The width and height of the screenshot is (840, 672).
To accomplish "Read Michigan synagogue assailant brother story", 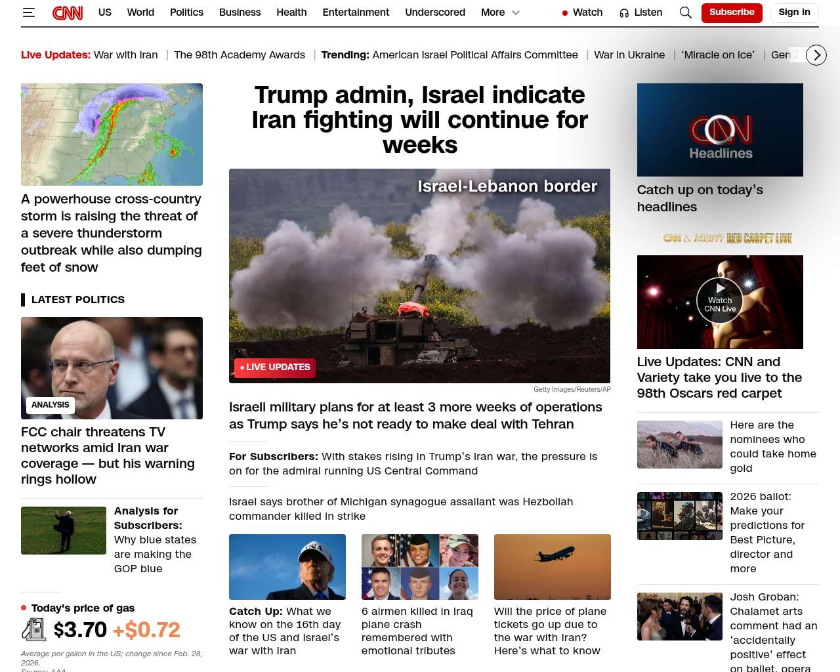I will (401, 509).
